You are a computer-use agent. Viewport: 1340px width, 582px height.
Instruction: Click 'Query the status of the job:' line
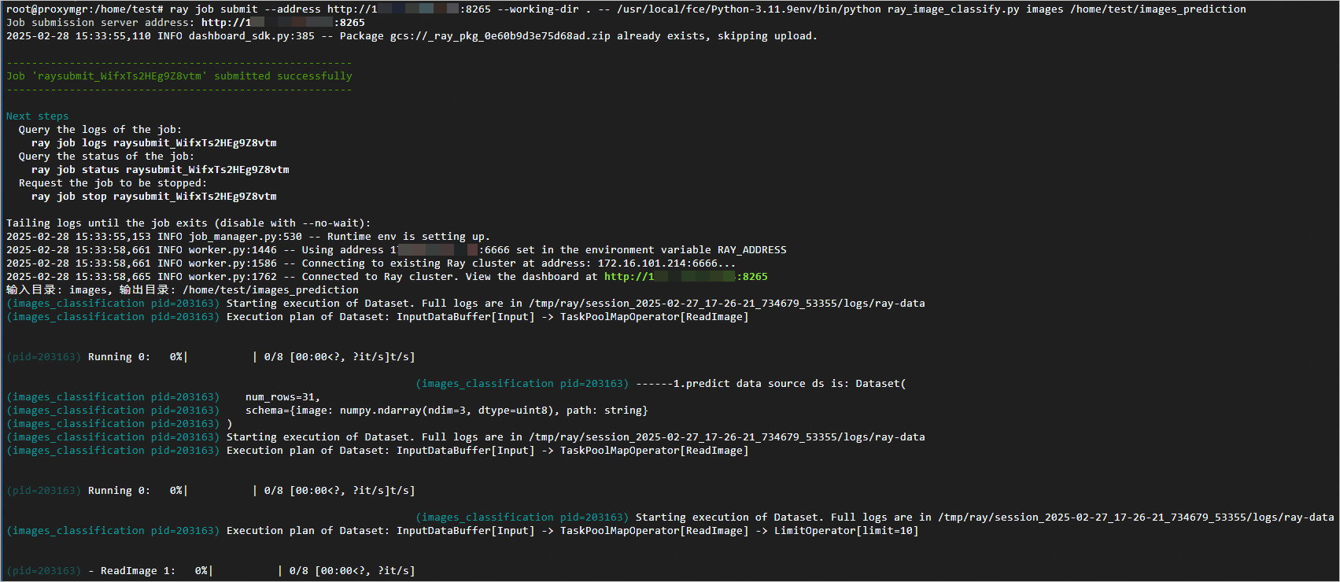tap(107, 157)
